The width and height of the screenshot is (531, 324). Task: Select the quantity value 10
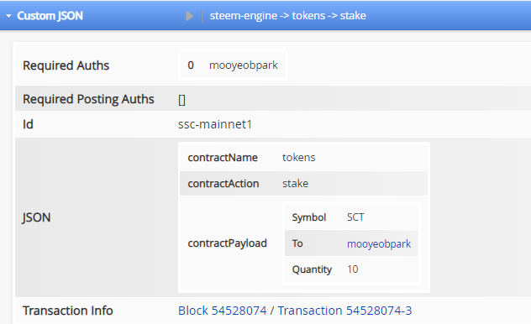tap(353, 269)
